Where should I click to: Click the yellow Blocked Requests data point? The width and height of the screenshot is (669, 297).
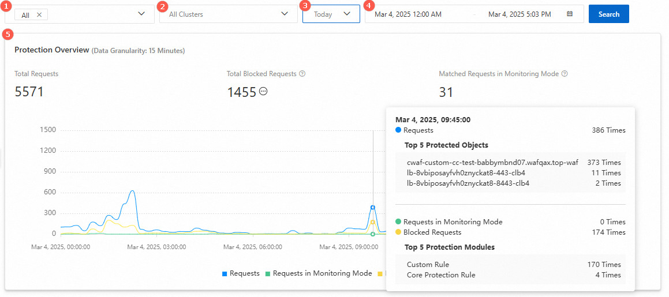coord(373,222)
